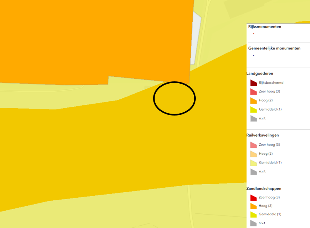This screenshot has width=310, height=228.
Task: Click the Ruilverkavelingen n.v.t. gray swatch
Action: (x=253, y=172)
